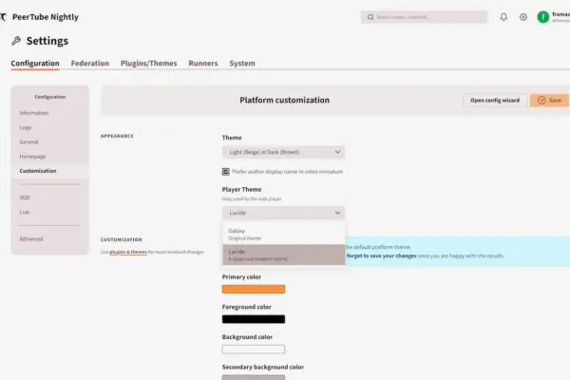
Task: Click the Player Theme label
Action: point(241,189)
